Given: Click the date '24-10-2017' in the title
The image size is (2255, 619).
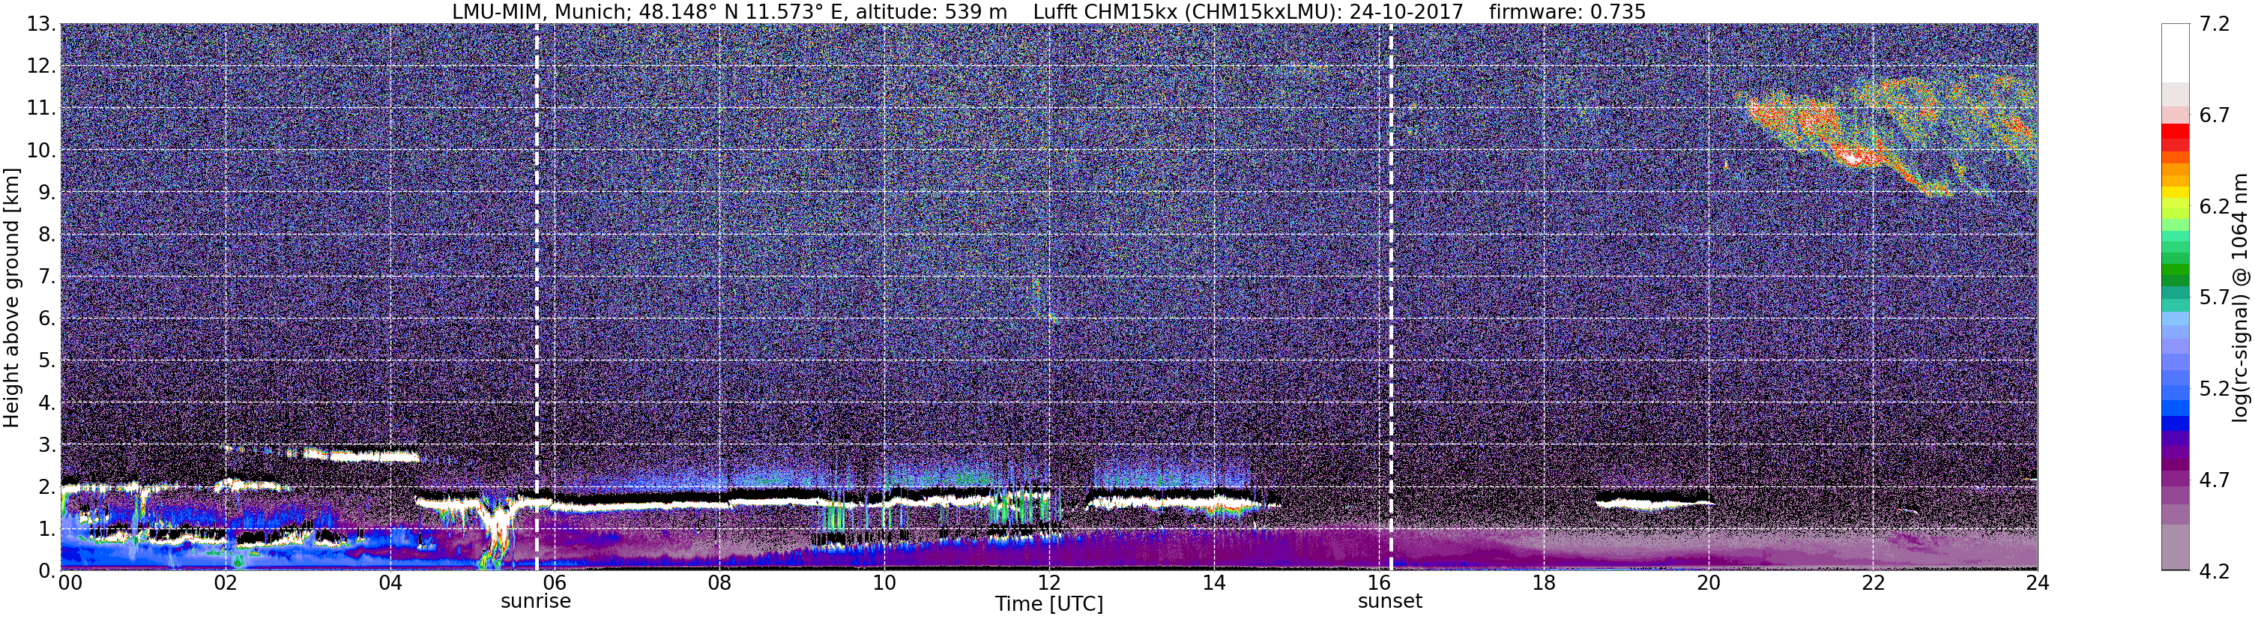Looking at the screenshot, I should (x=1406, y=12).
